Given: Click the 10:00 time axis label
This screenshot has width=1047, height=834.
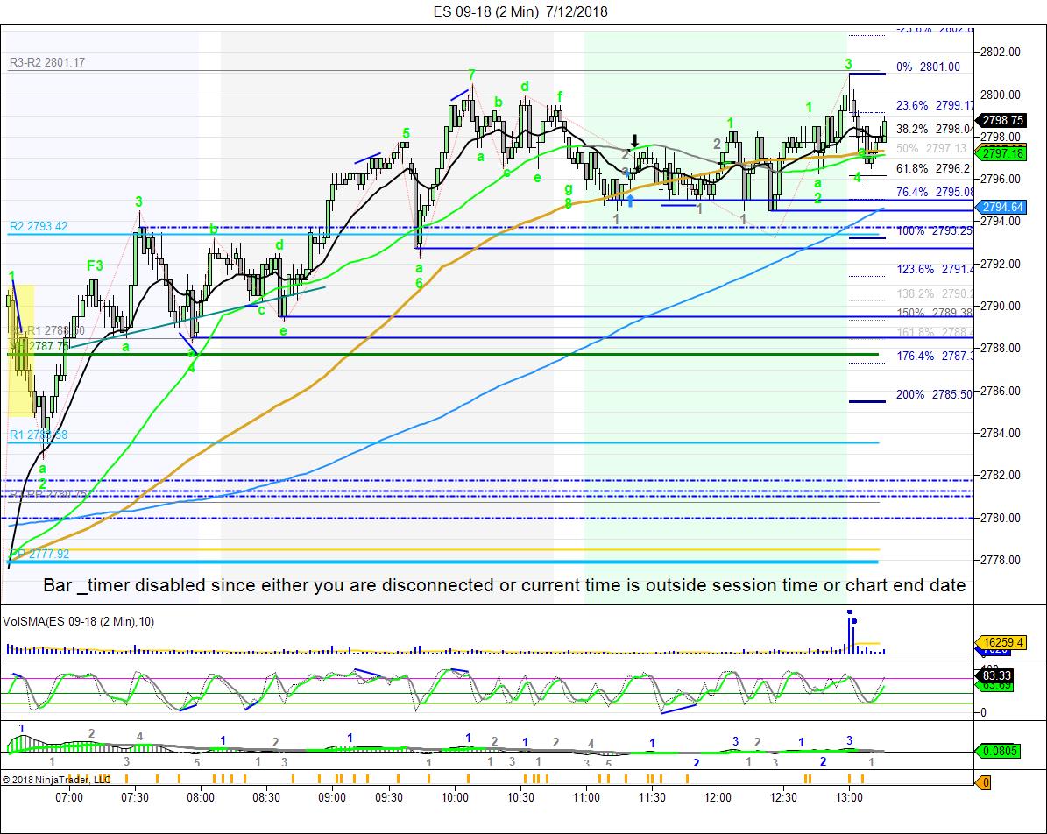Looking at the screenshot, I should [x=454, y=797].
